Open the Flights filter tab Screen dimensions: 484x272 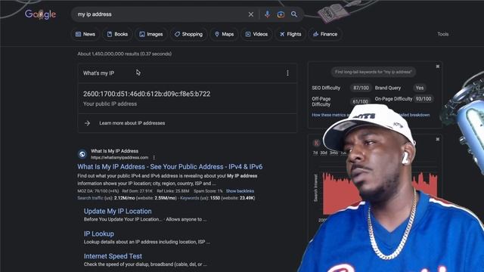point(290,34)
